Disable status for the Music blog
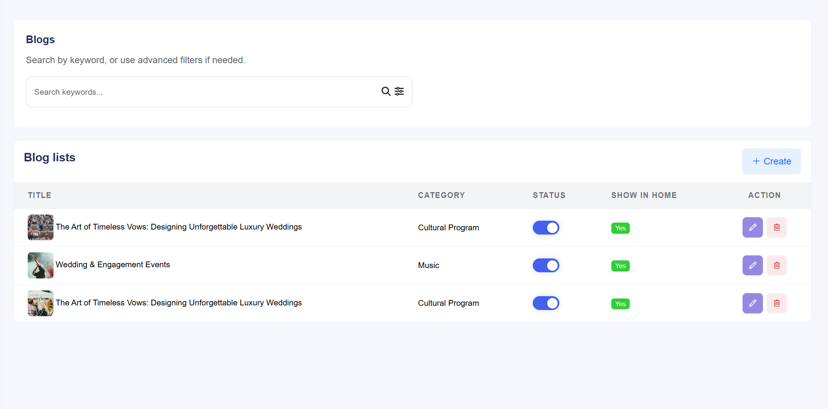Viewport: 828px width, 409px height. 545,265
